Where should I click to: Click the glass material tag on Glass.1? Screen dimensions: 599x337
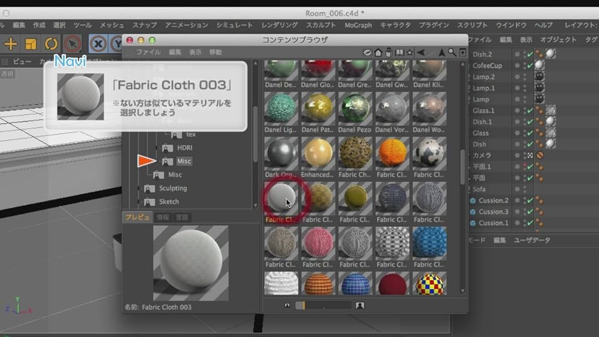(550, 110)
